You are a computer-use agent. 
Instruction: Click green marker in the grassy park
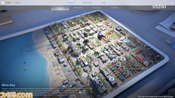(x=113, y=35)
